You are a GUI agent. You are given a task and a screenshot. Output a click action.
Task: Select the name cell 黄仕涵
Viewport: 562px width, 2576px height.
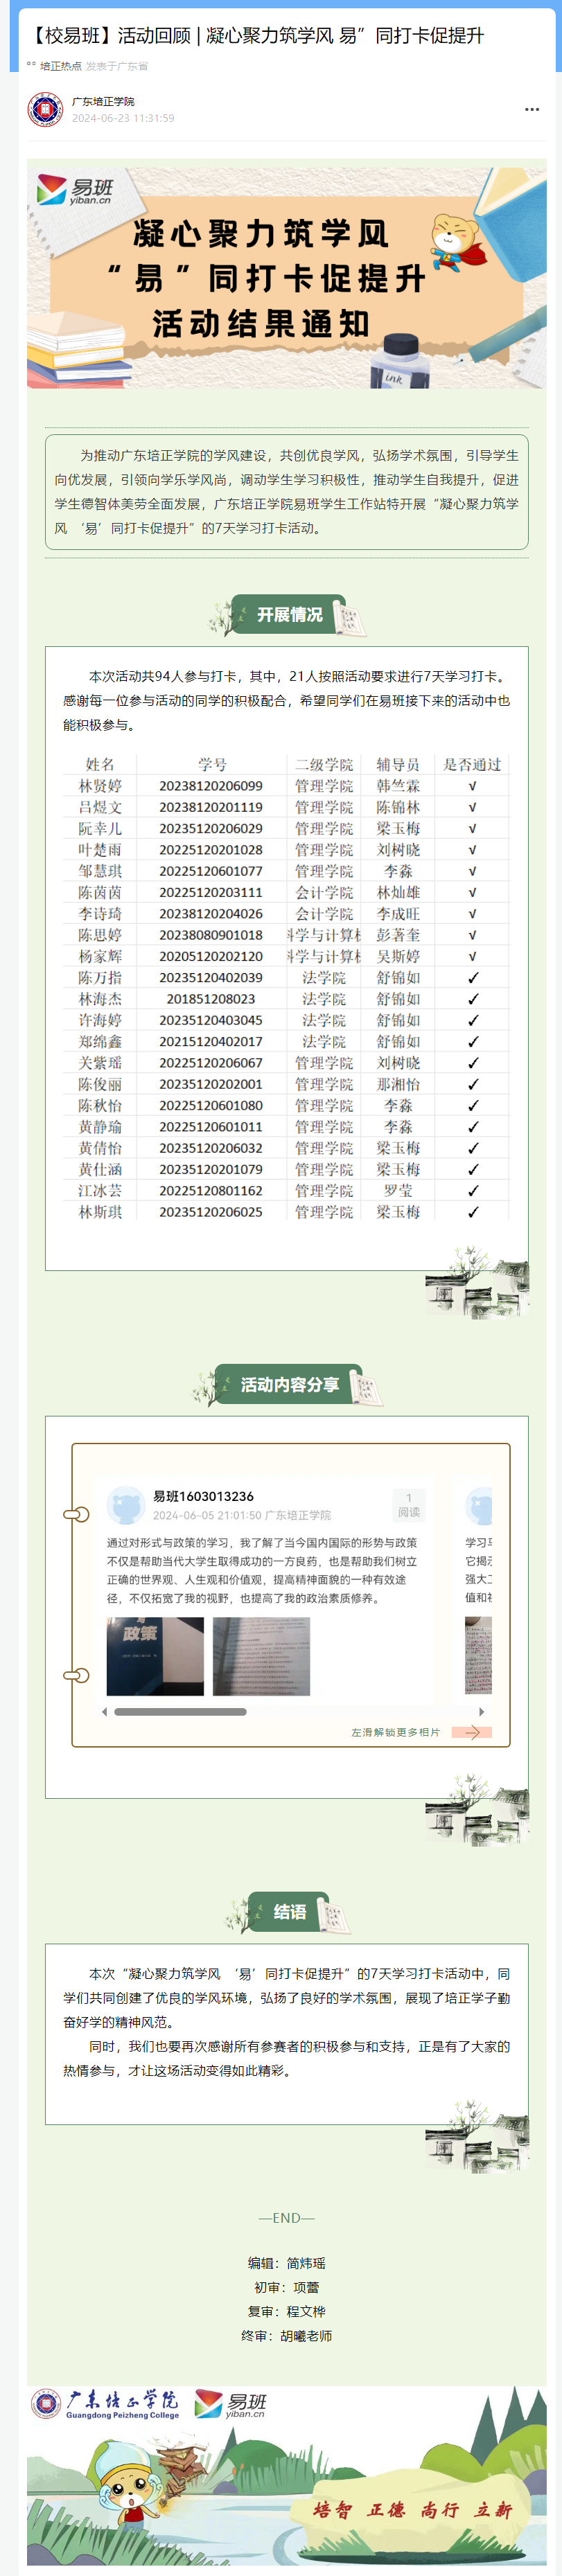coord(100,1169)
